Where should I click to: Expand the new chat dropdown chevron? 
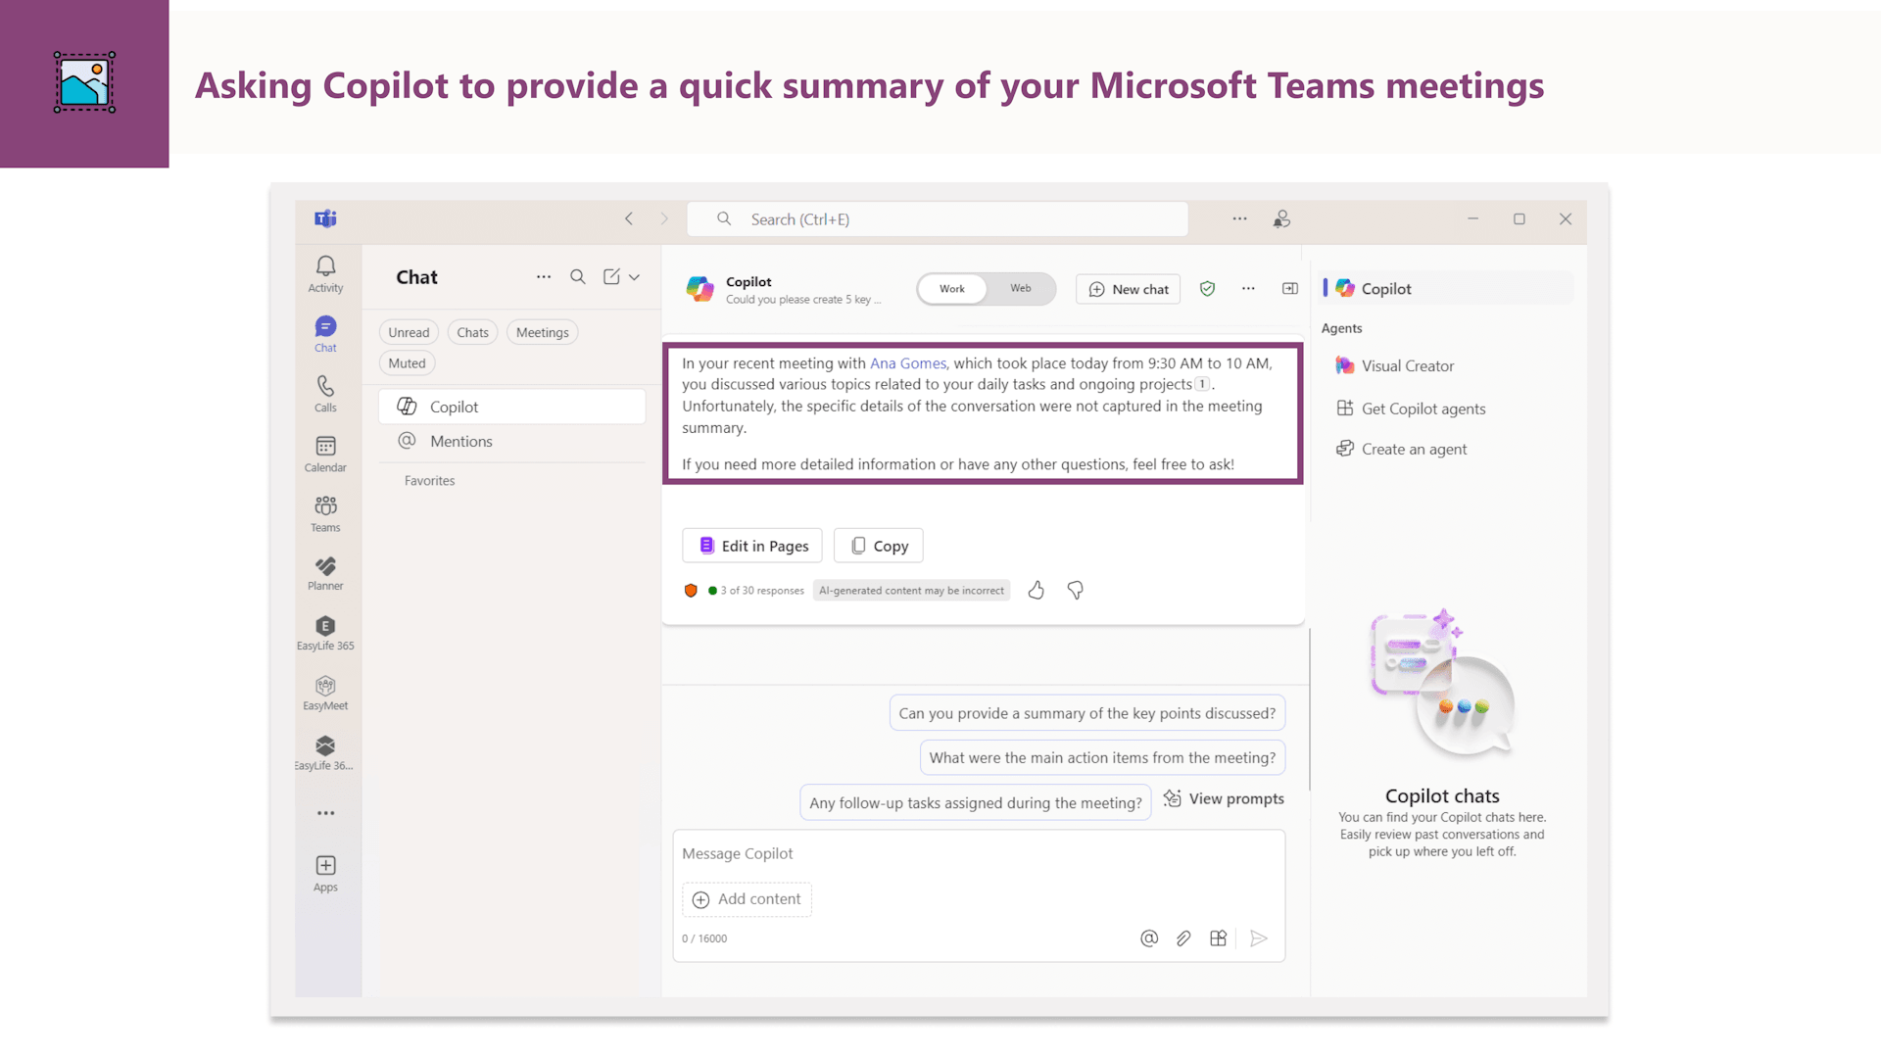tap(635, 277)
